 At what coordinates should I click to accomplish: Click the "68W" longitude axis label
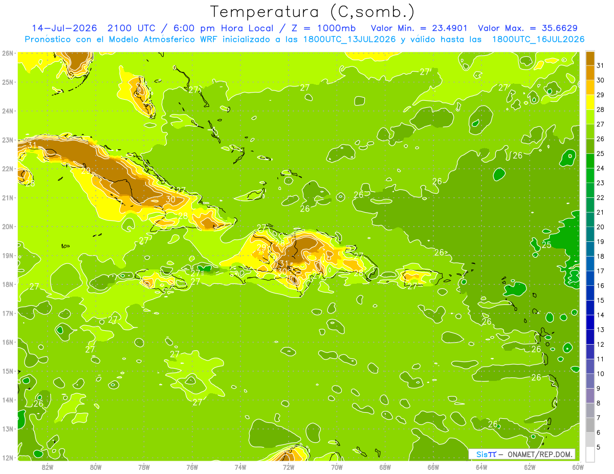385,467
